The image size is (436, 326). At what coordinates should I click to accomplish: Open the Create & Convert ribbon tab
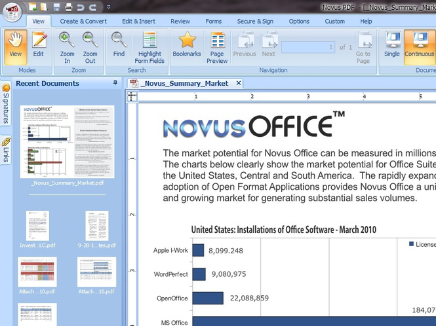(x=83, y=22)
